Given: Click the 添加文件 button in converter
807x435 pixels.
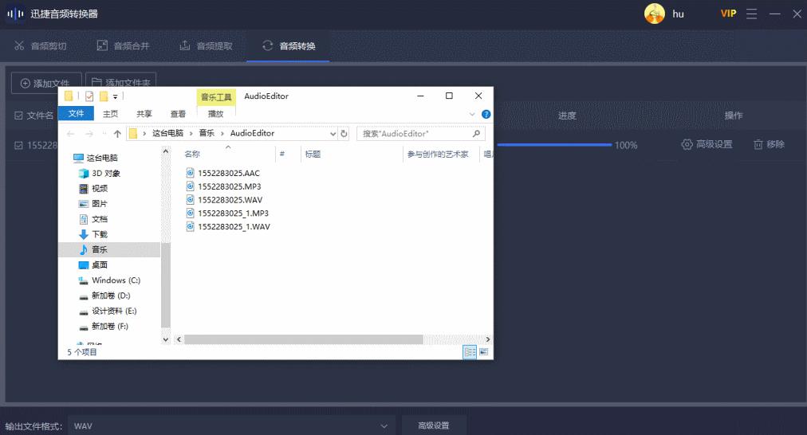Looking at the screenshot, I should click(x=45, y=83).
